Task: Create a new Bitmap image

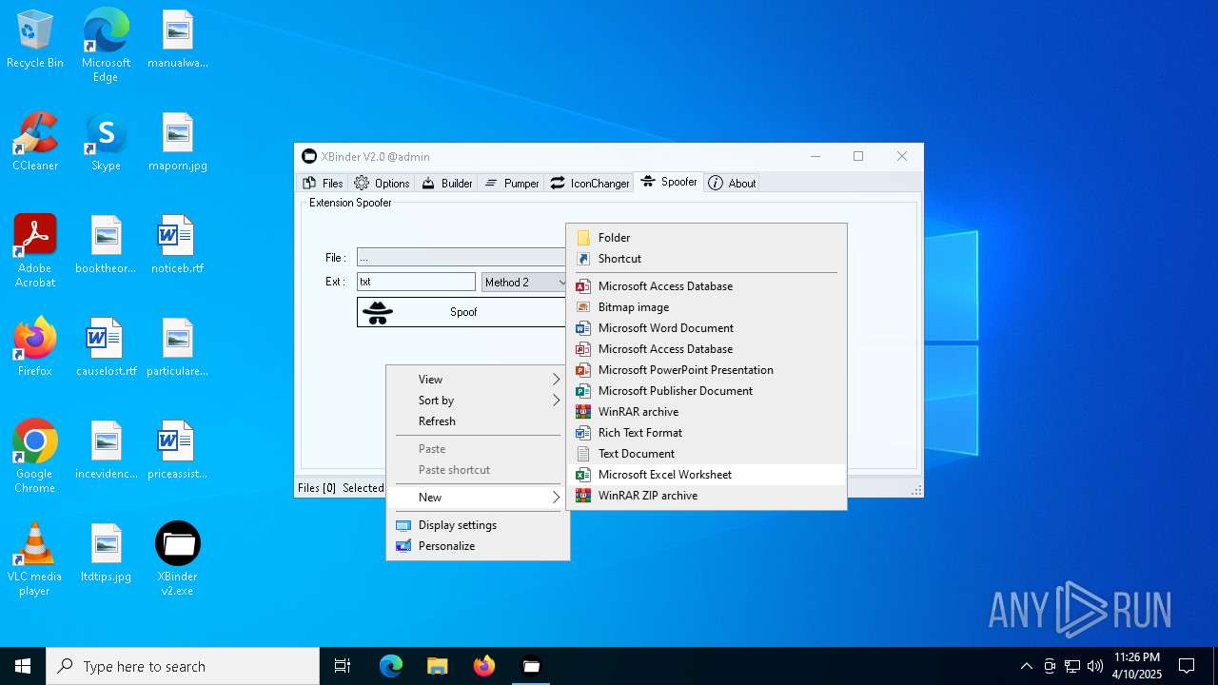Action: point(706,306)
